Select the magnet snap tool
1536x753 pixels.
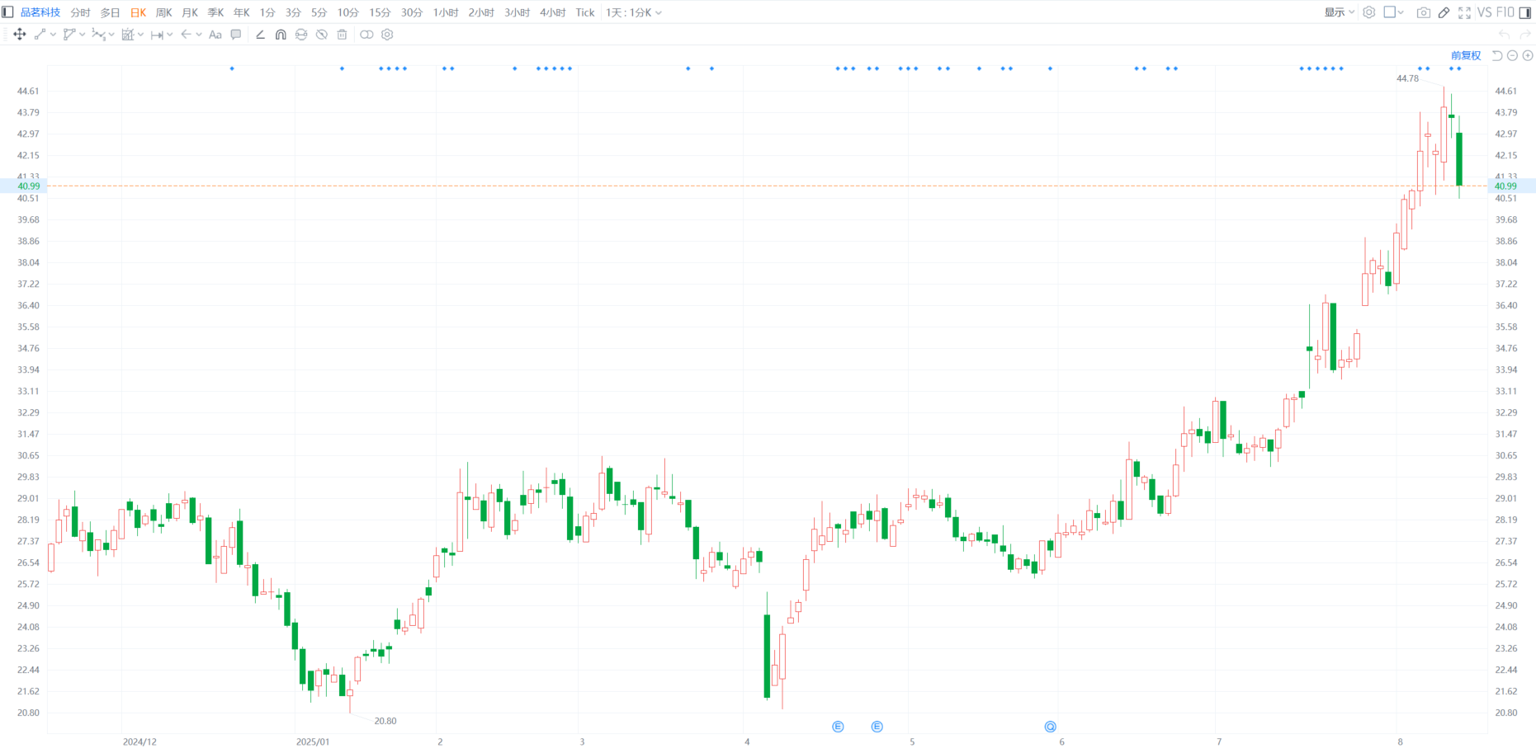(x=281, y=35)
